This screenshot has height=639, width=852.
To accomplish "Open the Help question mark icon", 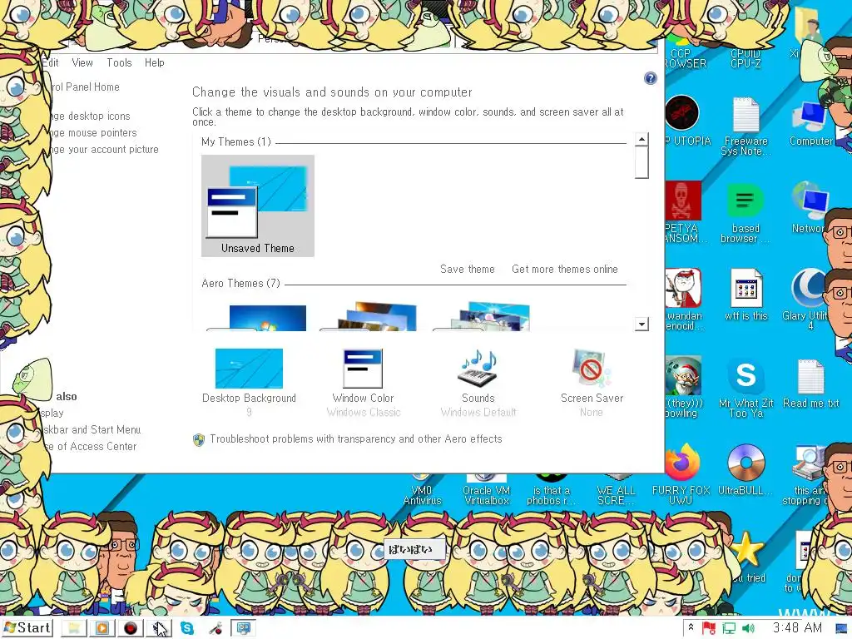I will tap(650, 78).
